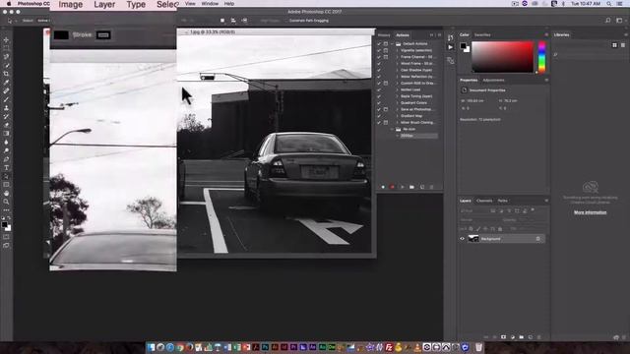
Task: Toggle dialog box for Custom RGB action
Action: (x=386, y=83)
